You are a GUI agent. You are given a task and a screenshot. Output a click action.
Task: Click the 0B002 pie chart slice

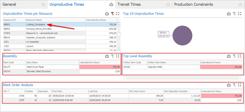183,35
